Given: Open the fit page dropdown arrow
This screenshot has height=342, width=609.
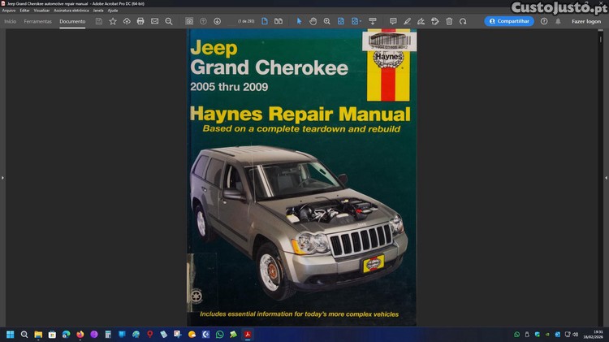Looking at the screenshot, I should pos(360,21).
